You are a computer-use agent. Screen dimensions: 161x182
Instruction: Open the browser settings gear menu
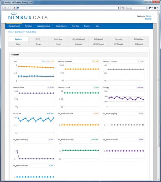(156, 8)
